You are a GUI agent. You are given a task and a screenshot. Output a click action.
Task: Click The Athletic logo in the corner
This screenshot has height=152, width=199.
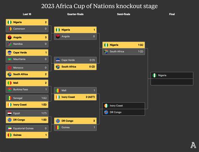[x=193, y=145]
